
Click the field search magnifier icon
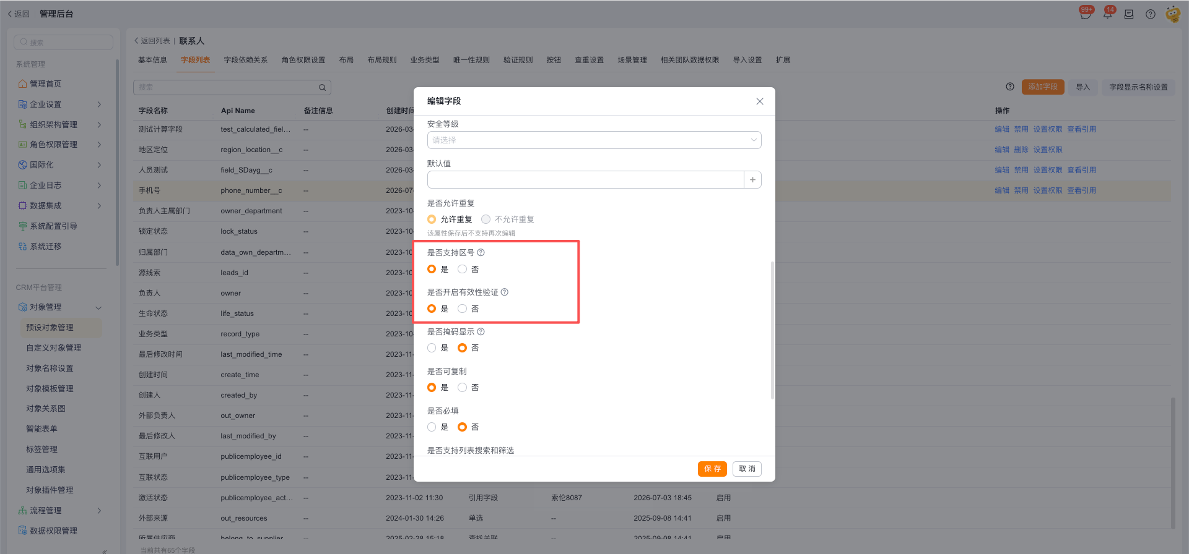[x=322, y=88]
